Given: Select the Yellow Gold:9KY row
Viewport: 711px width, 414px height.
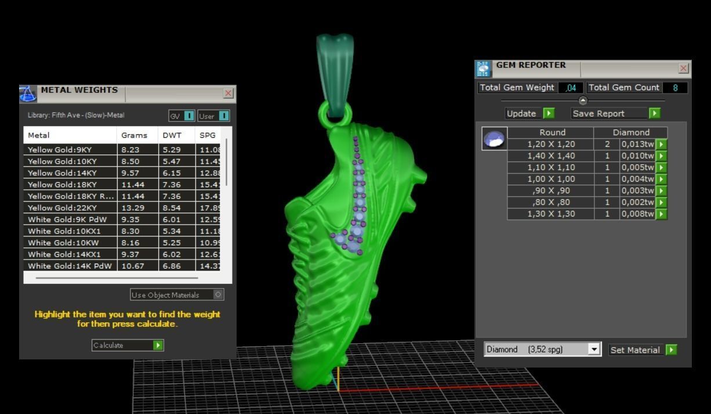Looking at the screenshot, I should tap(123, 150).
